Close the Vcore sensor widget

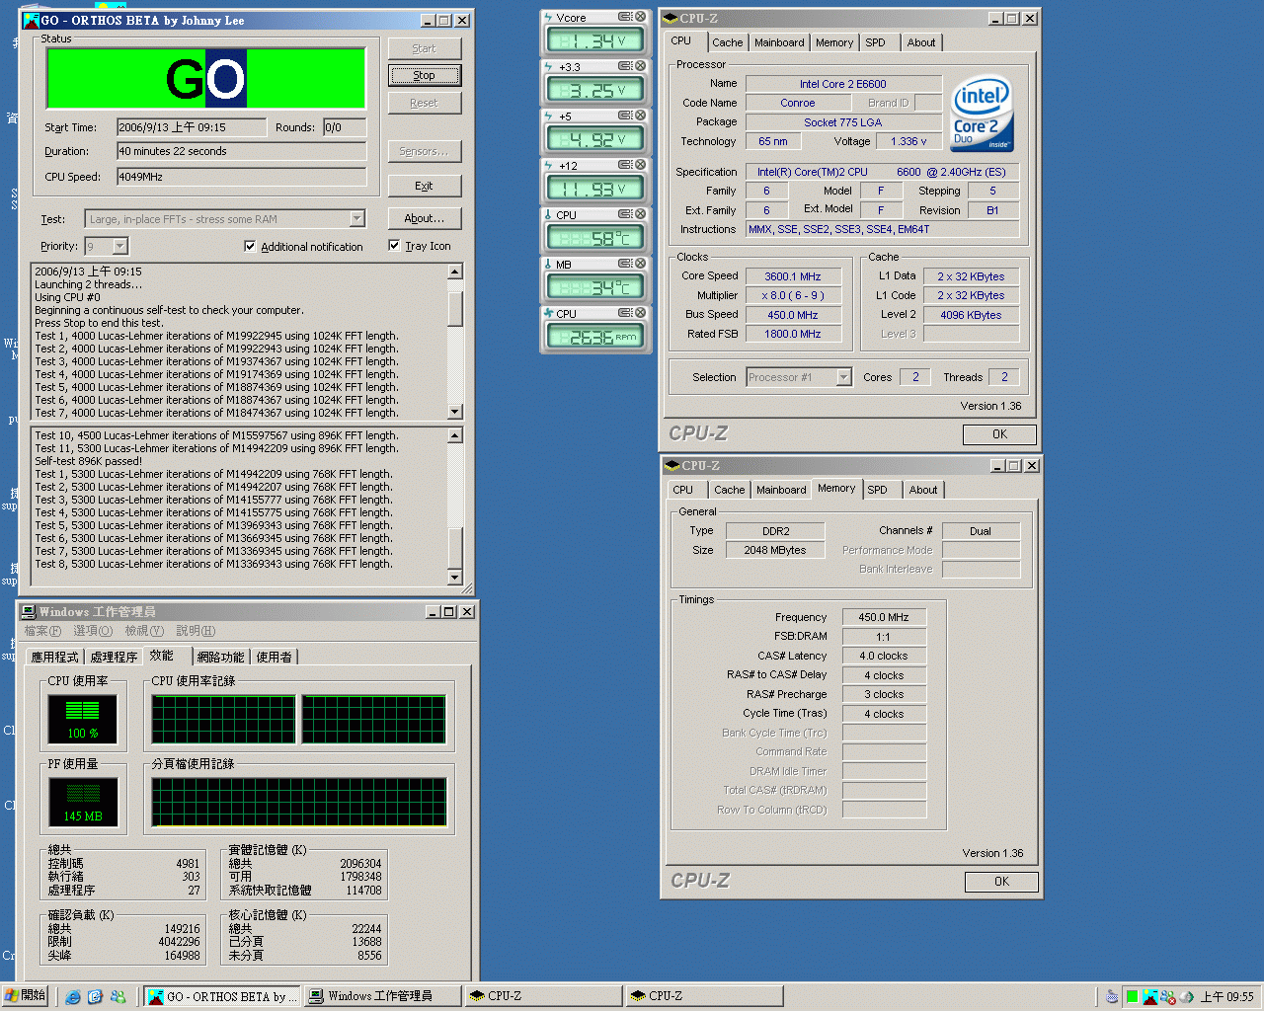coord(640,17)
